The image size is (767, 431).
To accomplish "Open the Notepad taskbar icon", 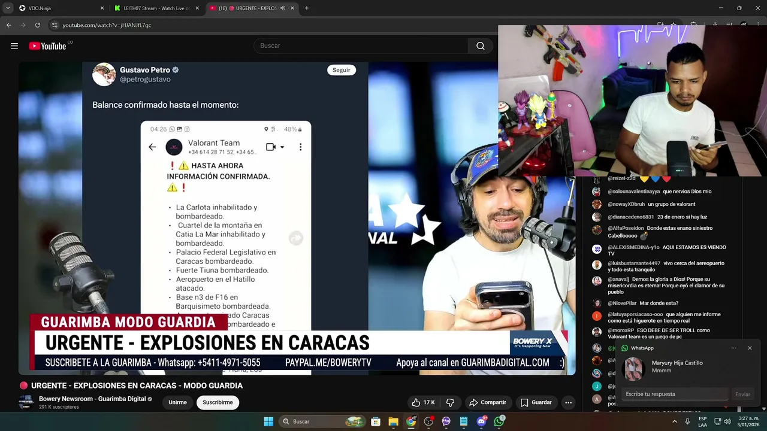I will pyautogui.click(x=464, y=421).
